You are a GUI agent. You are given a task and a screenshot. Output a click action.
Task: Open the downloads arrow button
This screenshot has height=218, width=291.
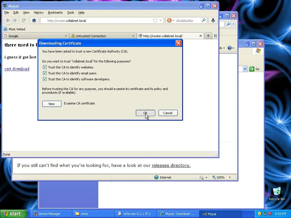click(213, 20)
